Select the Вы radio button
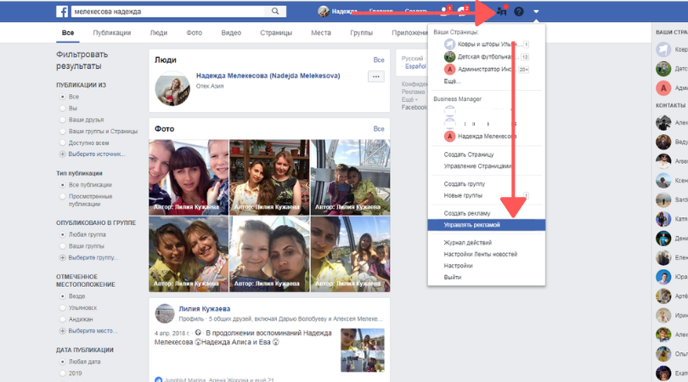 62,108
